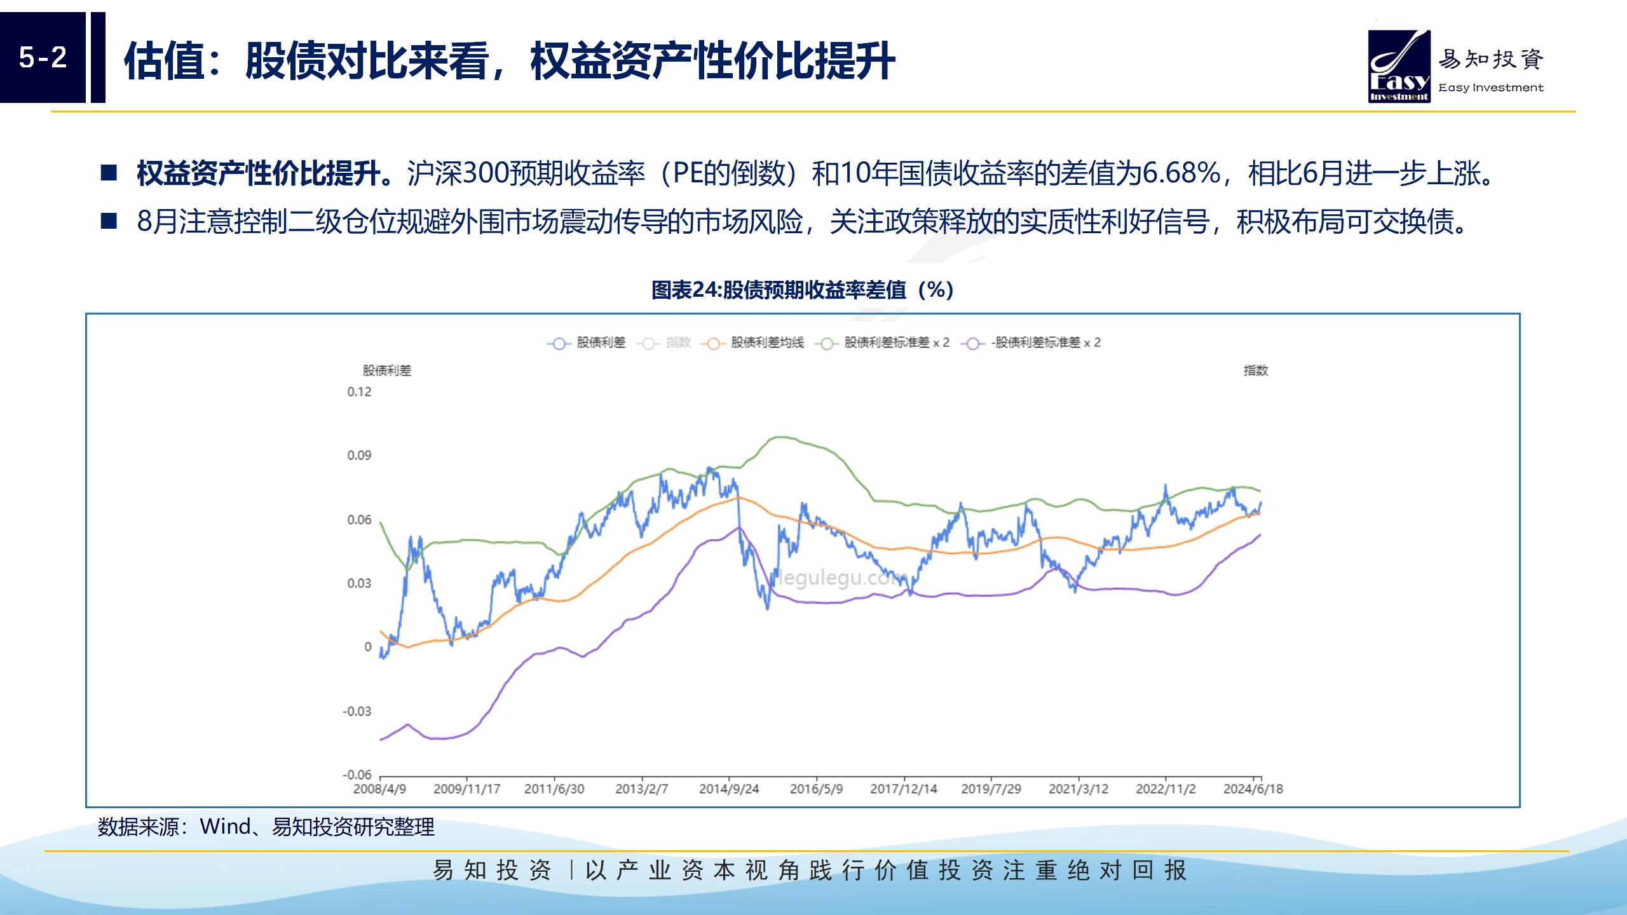Click the 2024/6/18 x-axis date

click(1253, 789)
